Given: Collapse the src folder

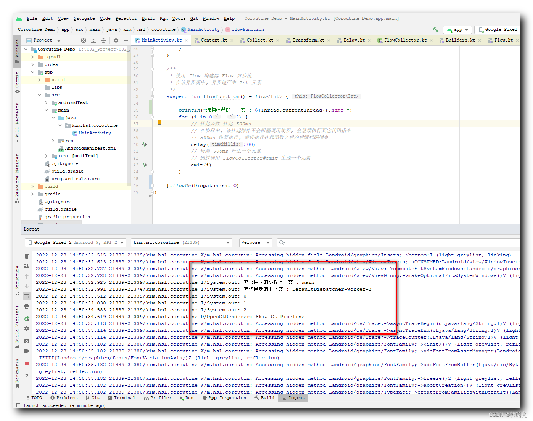Looking at the screenshot, I should coord(39,95).
